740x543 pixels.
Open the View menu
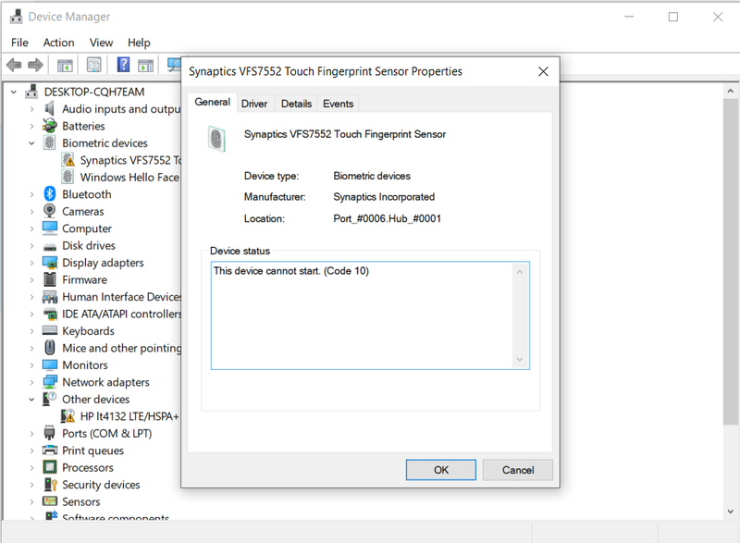coord(101,43)
